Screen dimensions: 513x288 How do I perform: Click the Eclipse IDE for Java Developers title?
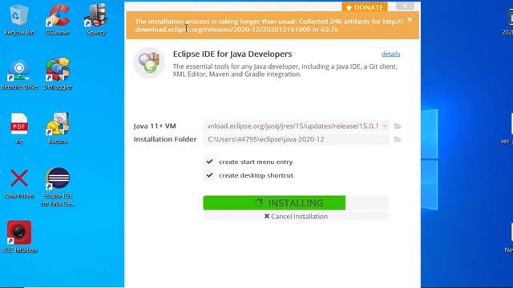click(x=232, y=54)
